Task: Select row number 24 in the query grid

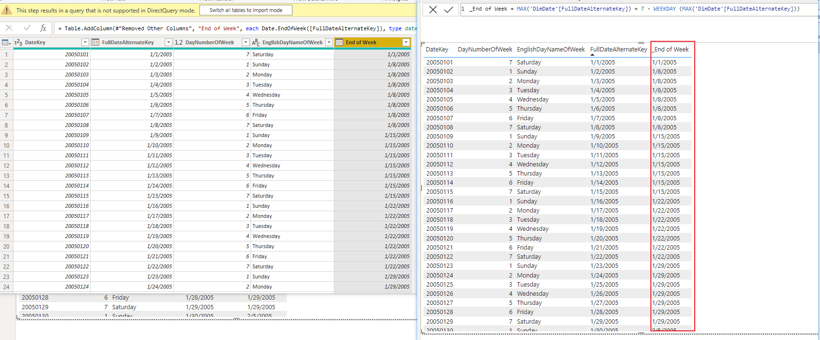Action: pos(6,287)
